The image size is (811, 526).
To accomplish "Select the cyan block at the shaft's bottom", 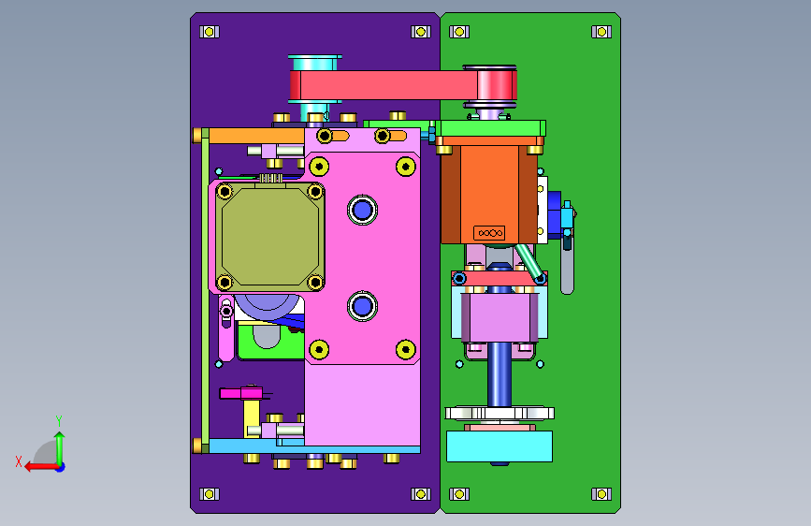I will [500, 446].
